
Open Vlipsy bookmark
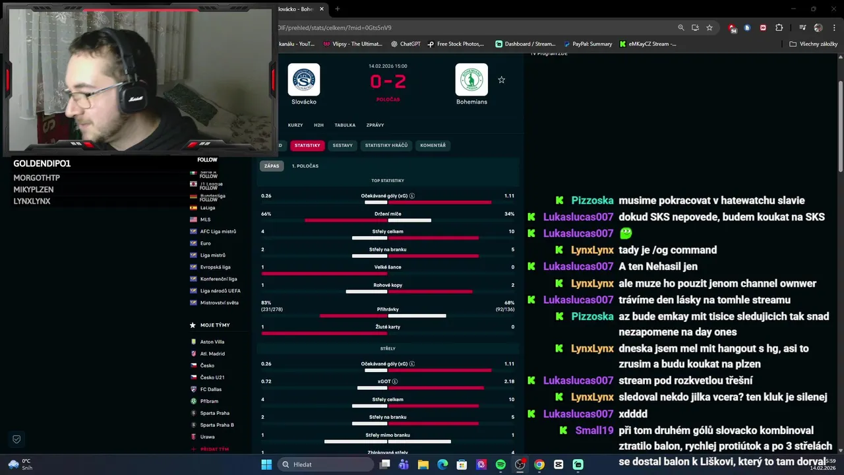point(353,44)
